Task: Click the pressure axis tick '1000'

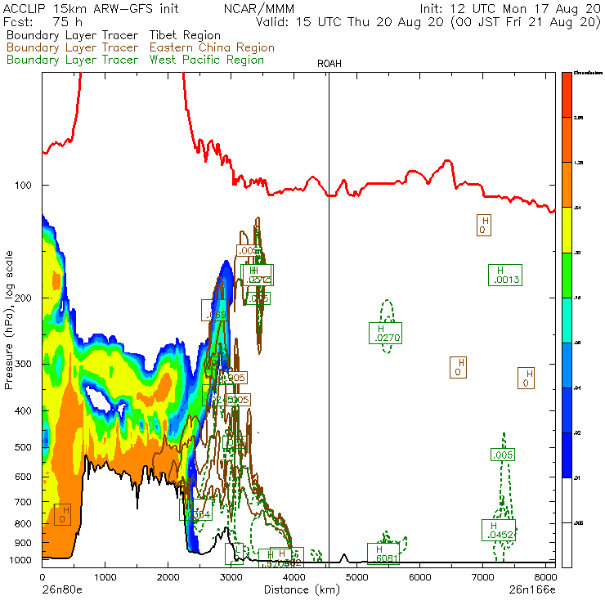Action: pos(20,560)
